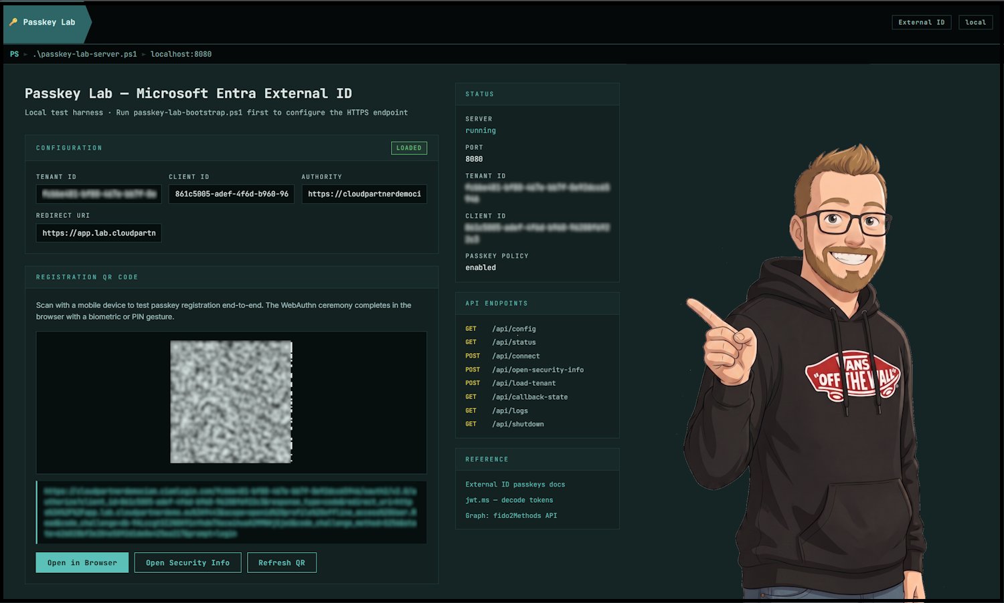The width and height of the screenshot is (1004, 603).
Task: Click the REFERENCE panel header
Action: click(x=487, y=459)
